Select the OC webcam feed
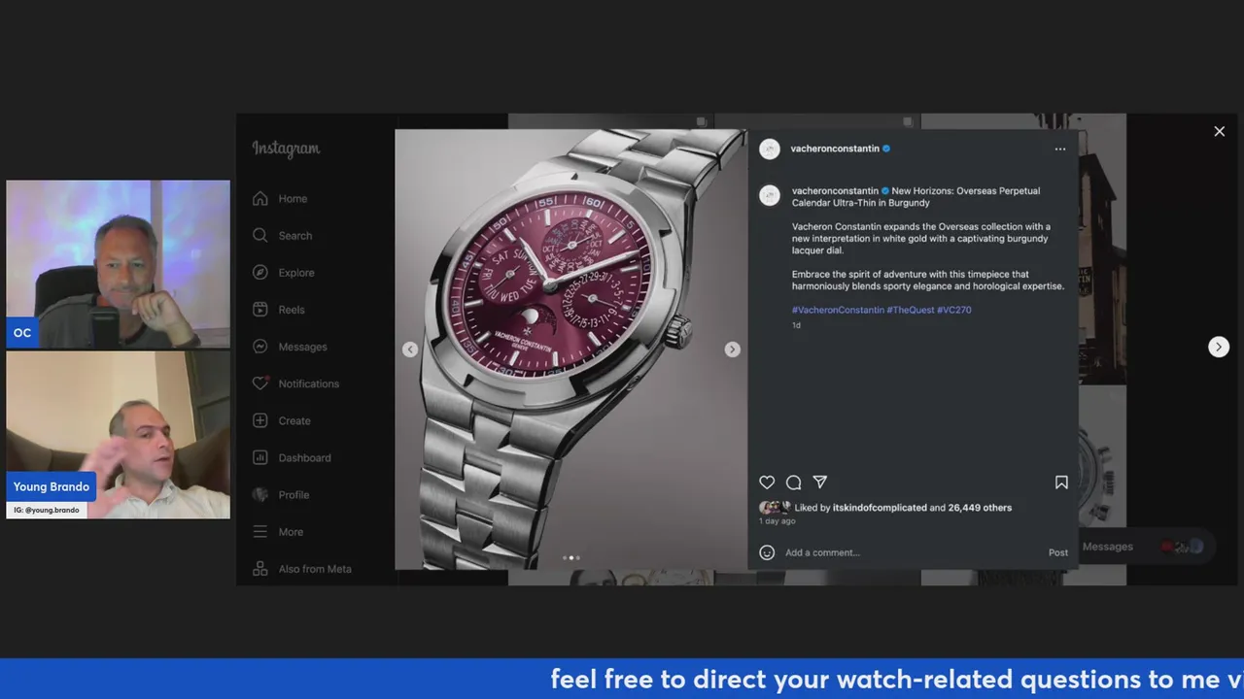Image resolution: width=1244 pixels, height=699 pixels. coord(118,264)
